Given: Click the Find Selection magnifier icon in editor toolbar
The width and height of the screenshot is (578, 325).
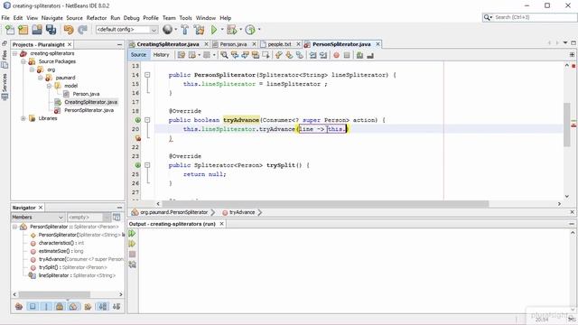Looking at the screenshot, I should click(224, 55).
